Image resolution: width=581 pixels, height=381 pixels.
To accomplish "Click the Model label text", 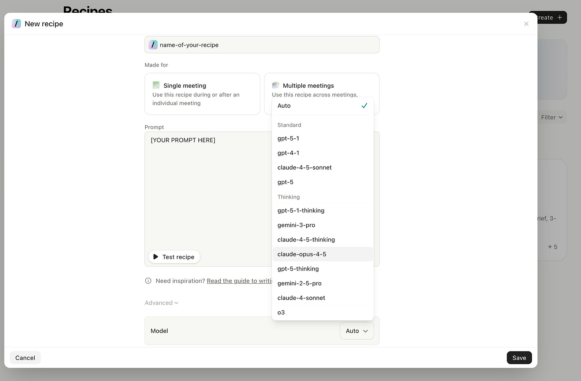I will coord(159,331).
